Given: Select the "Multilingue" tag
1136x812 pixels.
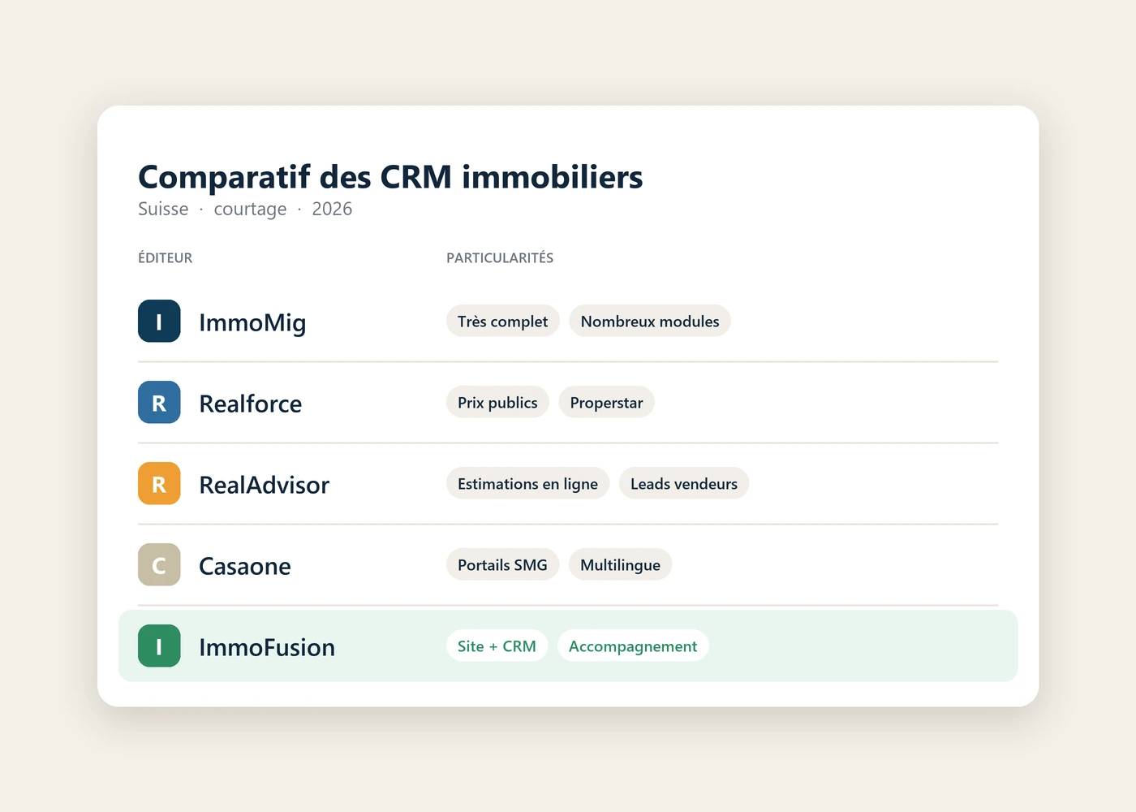Looking at the screenshot, I should [620, 564].
